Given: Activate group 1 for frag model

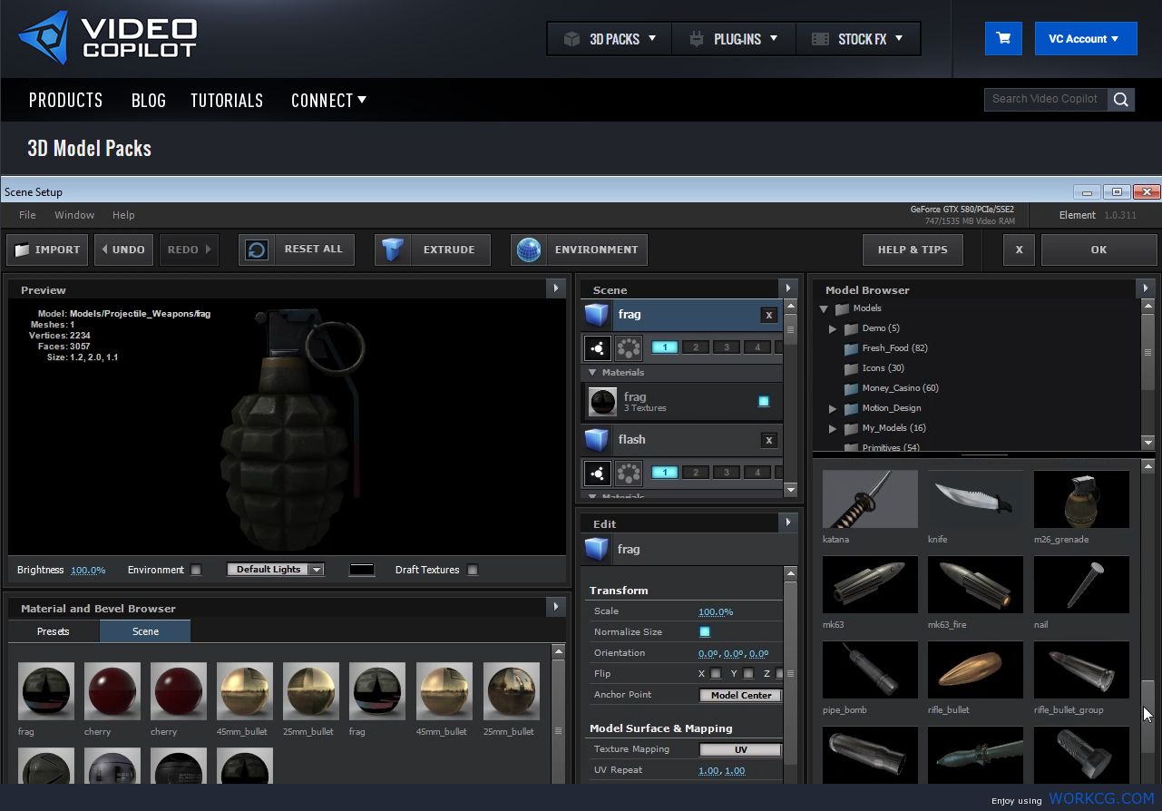Looking at the screenshot, I should point(665,347).
